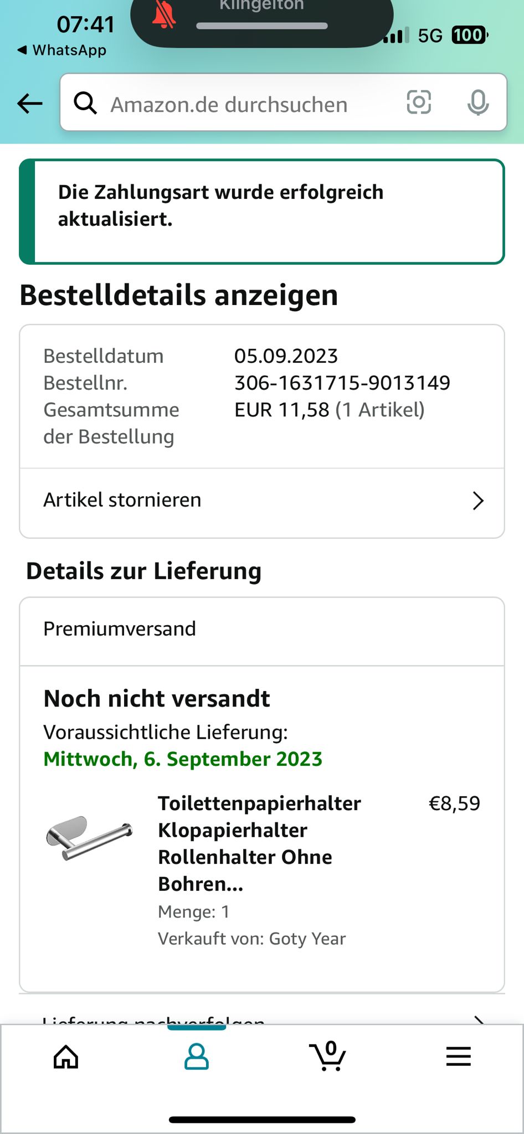Tap the search magnifying glass icon

[x=85, y=103]
